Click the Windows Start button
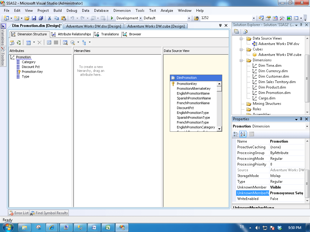Image resolution: width=310 pixels, height=232 pixels. coord(8,227)
